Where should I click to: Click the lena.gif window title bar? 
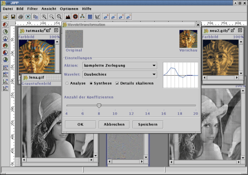tap(41, 77)
